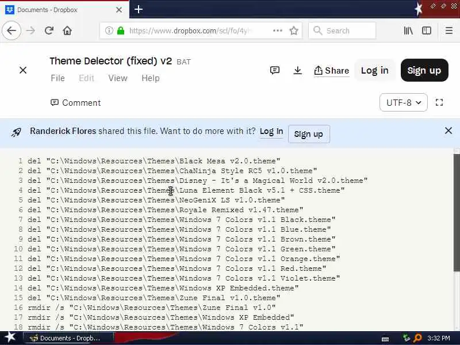Click the green secure padlock icon
Viewport: 460px width, 345px height.
click(121, 30)
